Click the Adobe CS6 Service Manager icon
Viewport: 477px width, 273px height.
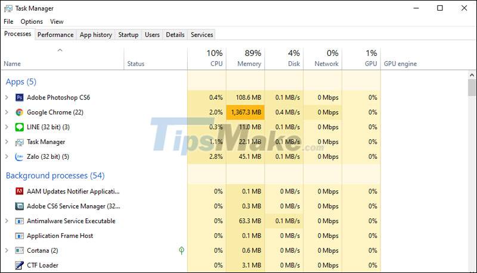20,206
